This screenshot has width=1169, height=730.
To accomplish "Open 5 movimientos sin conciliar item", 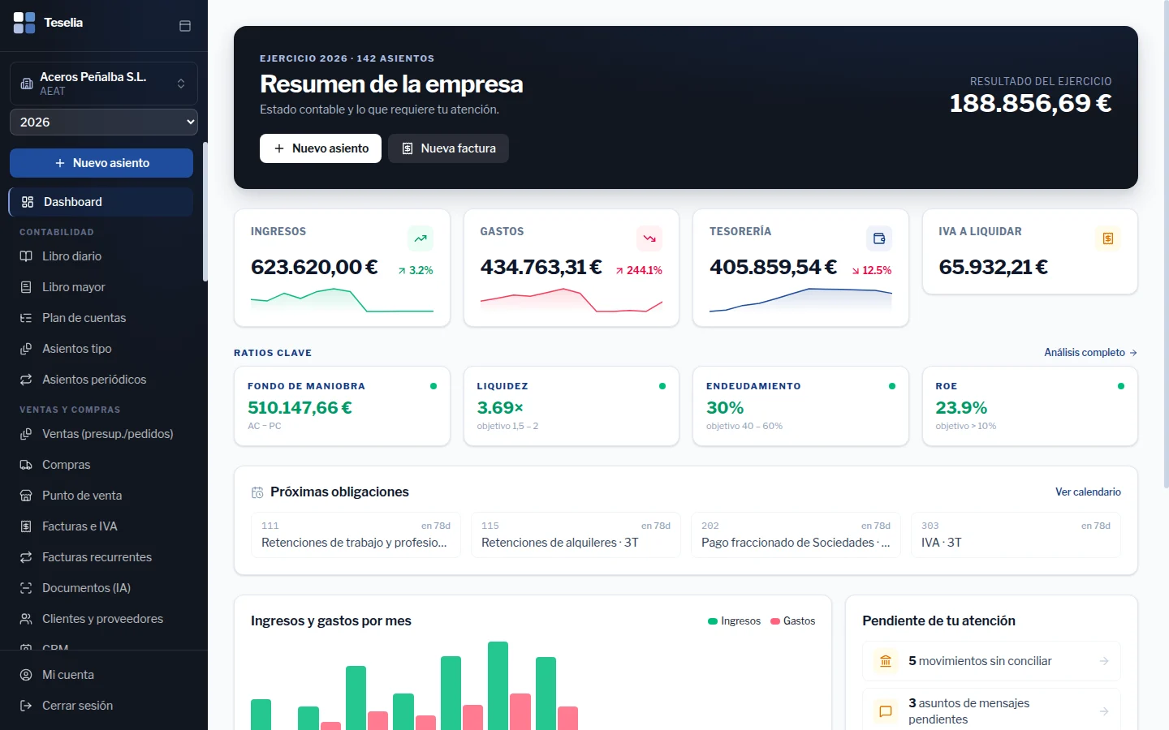I will coord(991,661).
